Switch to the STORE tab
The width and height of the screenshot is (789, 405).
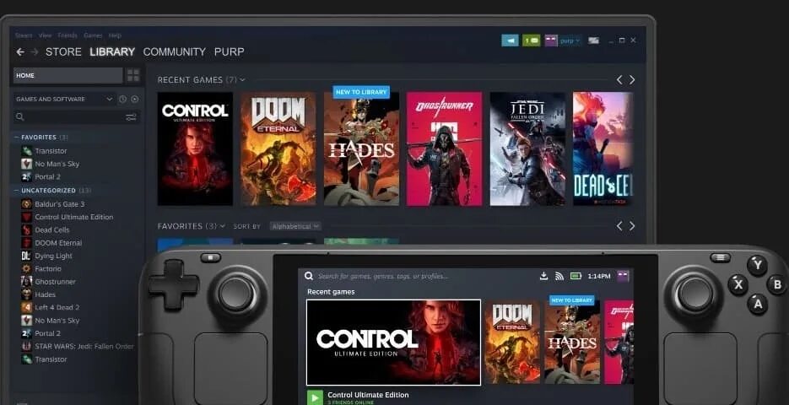63,51
